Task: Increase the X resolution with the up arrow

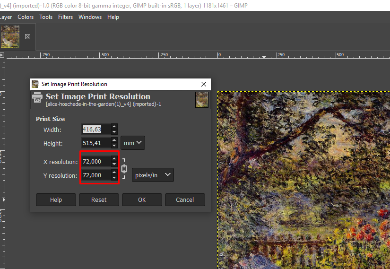Action: point(114,159)
